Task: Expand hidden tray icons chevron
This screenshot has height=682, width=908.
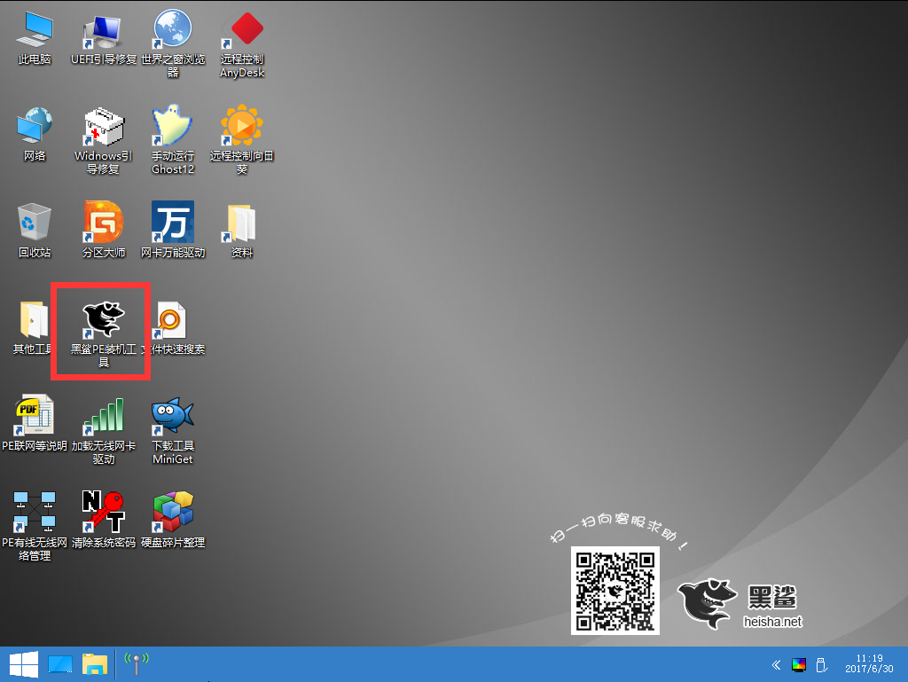Action: 776,664
